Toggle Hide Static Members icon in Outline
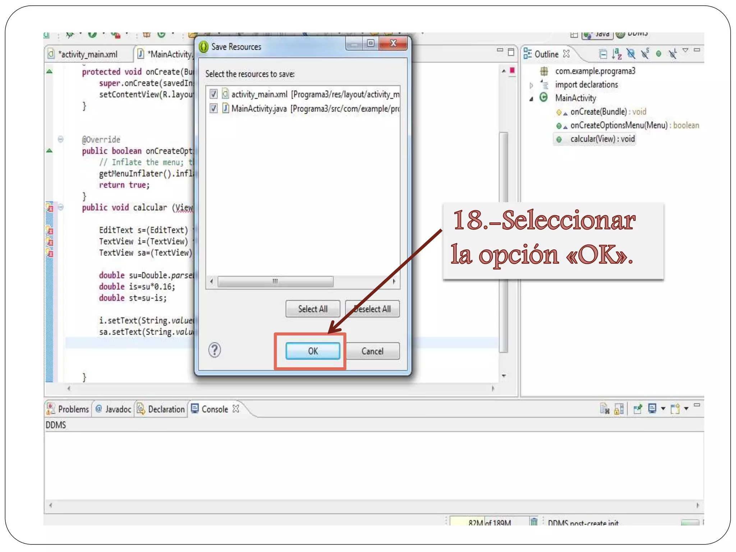The width and height of the screenshot is (736, 552). pos(645,54)
